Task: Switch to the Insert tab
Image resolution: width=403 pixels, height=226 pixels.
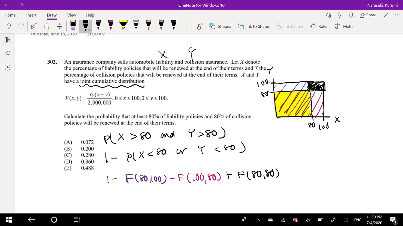Action: pos(31,15)
